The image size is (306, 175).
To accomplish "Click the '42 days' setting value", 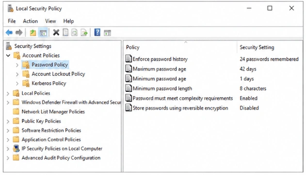I will pos(248,69).
